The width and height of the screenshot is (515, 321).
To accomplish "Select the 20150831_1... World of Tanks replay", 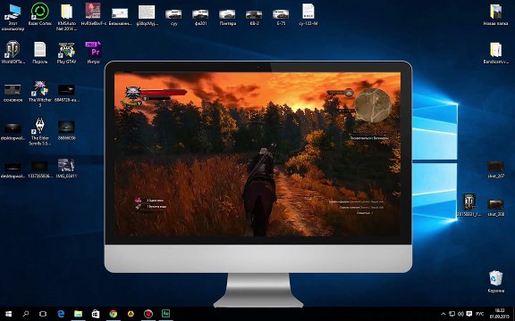I will click(x=469, y=205).
